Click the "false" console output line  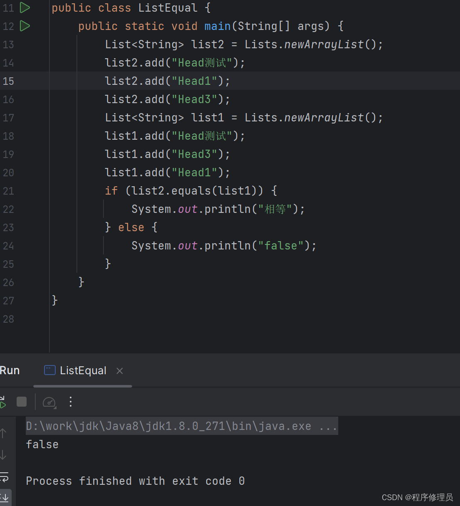pyautogui.click(x=42, y=444)
